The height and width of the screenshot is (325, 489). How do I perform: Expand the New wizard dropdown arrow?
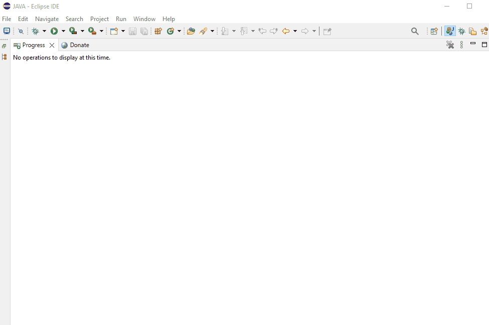(x=123, y=31)
